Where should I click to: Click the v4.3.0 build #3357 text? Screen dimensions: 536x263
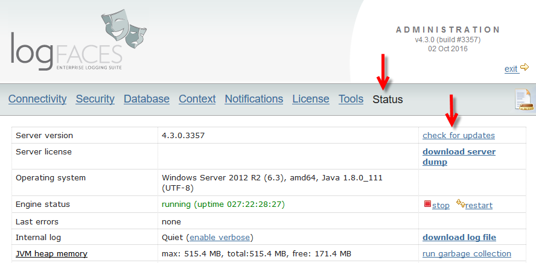pos(448,40)
